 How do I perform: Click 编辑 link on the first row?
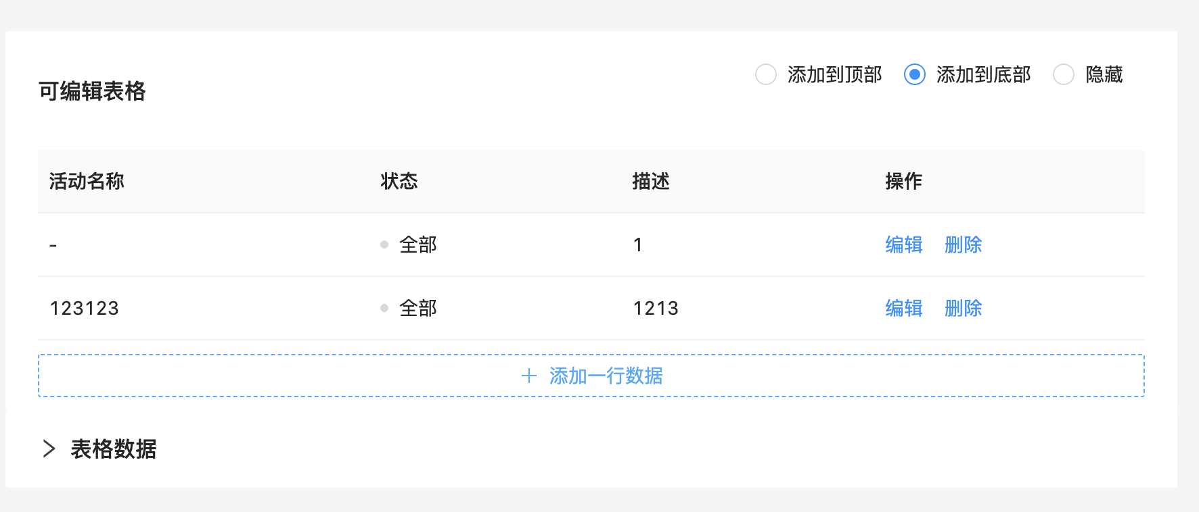click(x=902, y=245)
